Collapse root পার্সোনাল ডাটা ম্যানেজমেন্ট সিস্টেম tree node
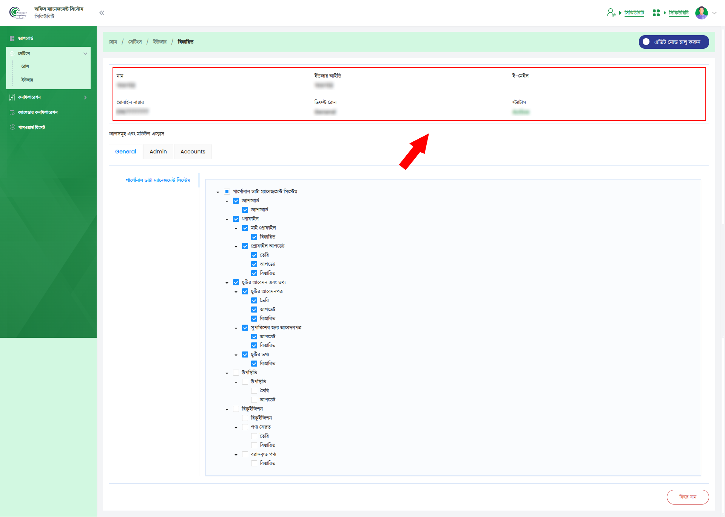The image size is (725, 517). tap(218, 192)
